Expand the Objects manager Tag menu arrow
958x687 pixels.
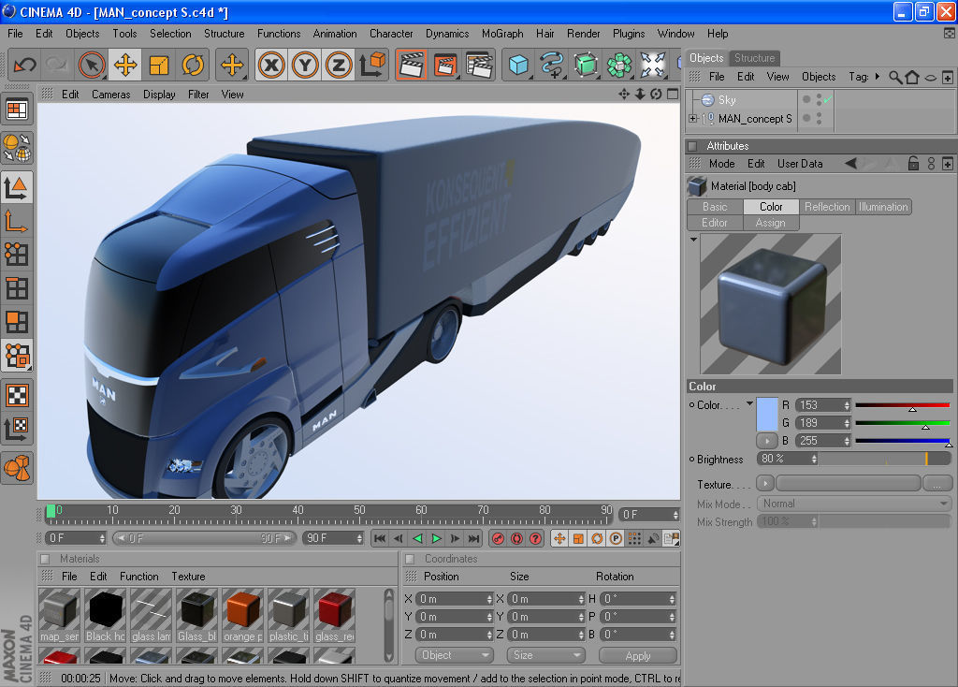pos(878,77)
